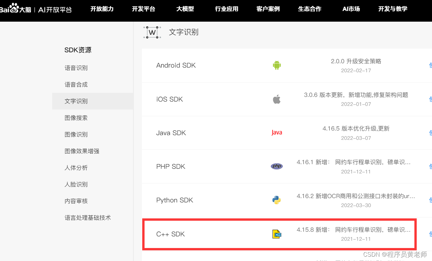This screenshot has height=261, width=432.
Task: Open the 开发与教学 menu
Action: pos(393,9)
